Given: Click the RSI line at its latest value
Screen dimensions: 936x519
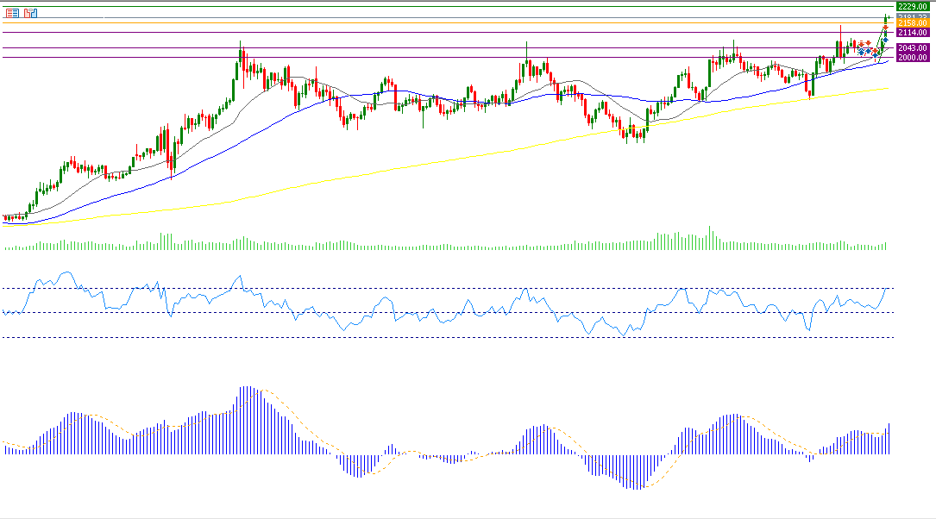Looking at the screenshot, I should point(887,290).
